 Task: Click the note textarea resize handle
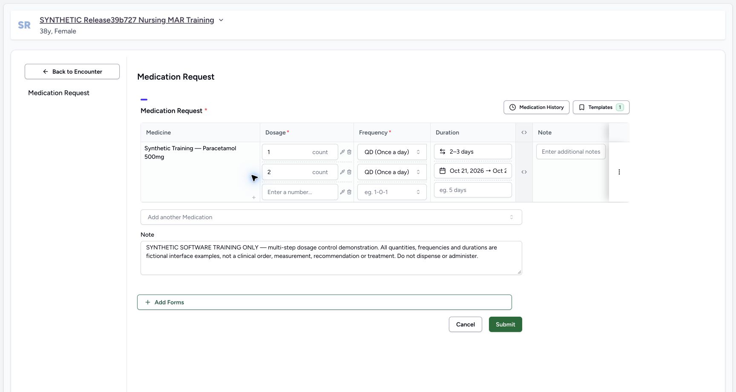pos(519,272)
